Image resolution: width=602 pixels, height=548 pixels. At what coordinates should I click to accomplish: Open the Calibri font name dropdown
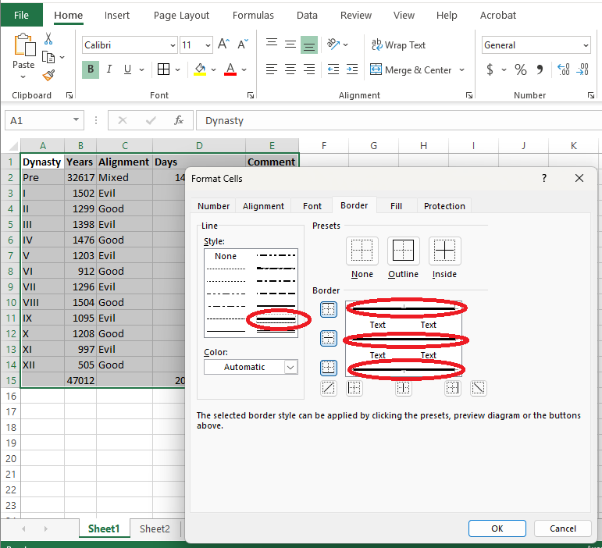[173, 45]
